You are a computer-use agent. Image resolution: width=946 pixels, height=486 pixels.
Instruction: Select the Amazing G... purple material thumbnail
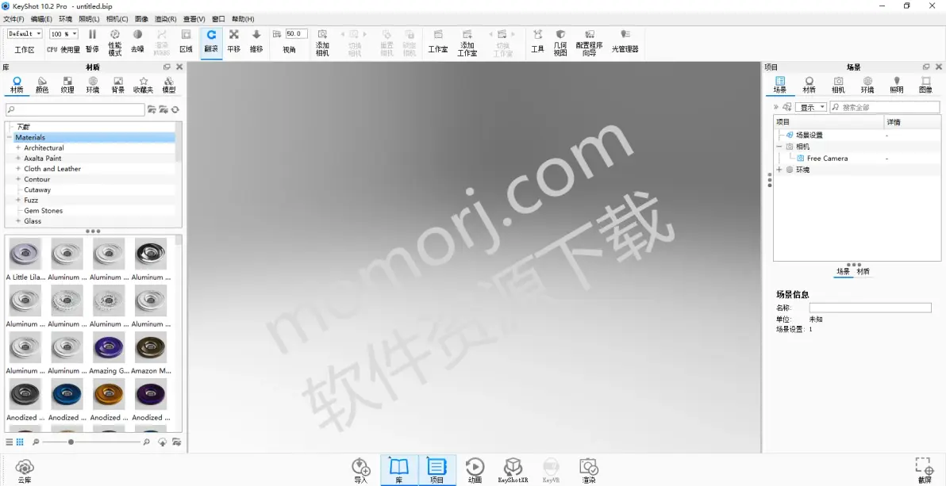click(x=110, y=347)
